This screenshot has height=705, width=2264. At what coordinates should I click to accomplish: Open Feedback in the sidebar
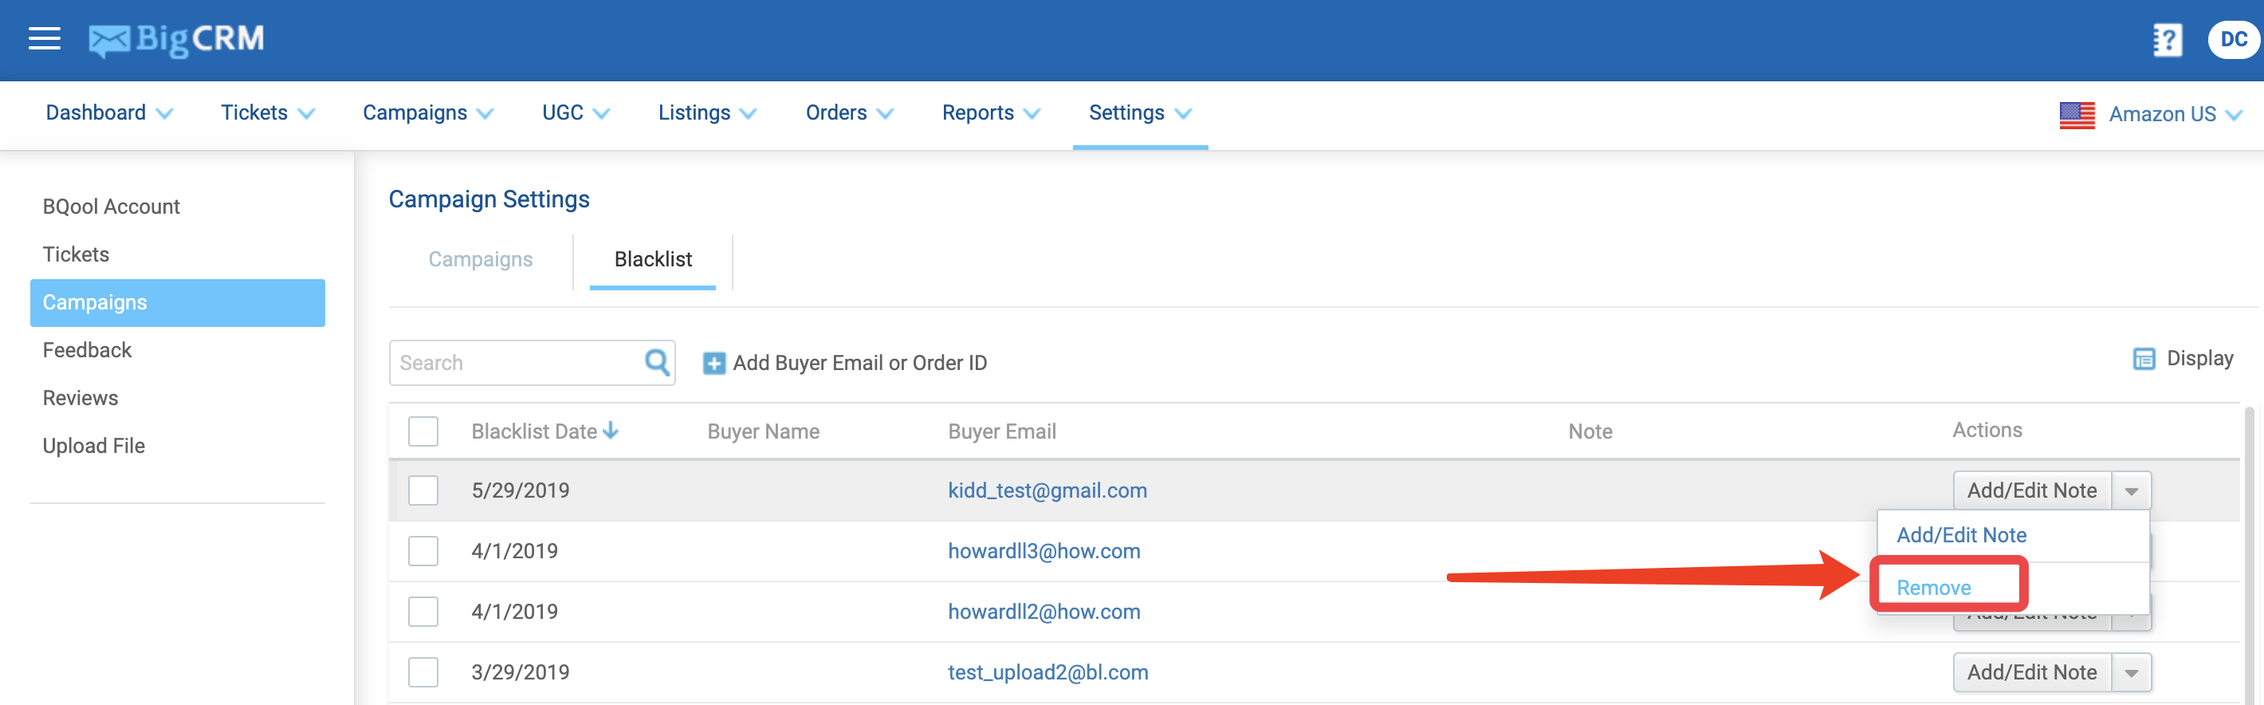(x=87, y=351)
